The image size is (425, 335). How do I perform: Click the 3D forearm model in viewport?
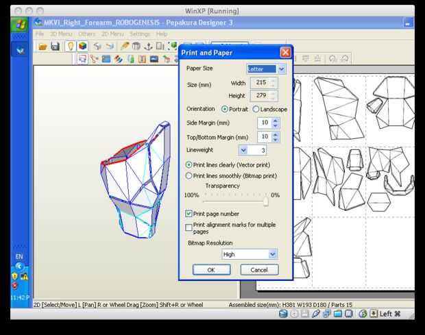pos(136,180)
